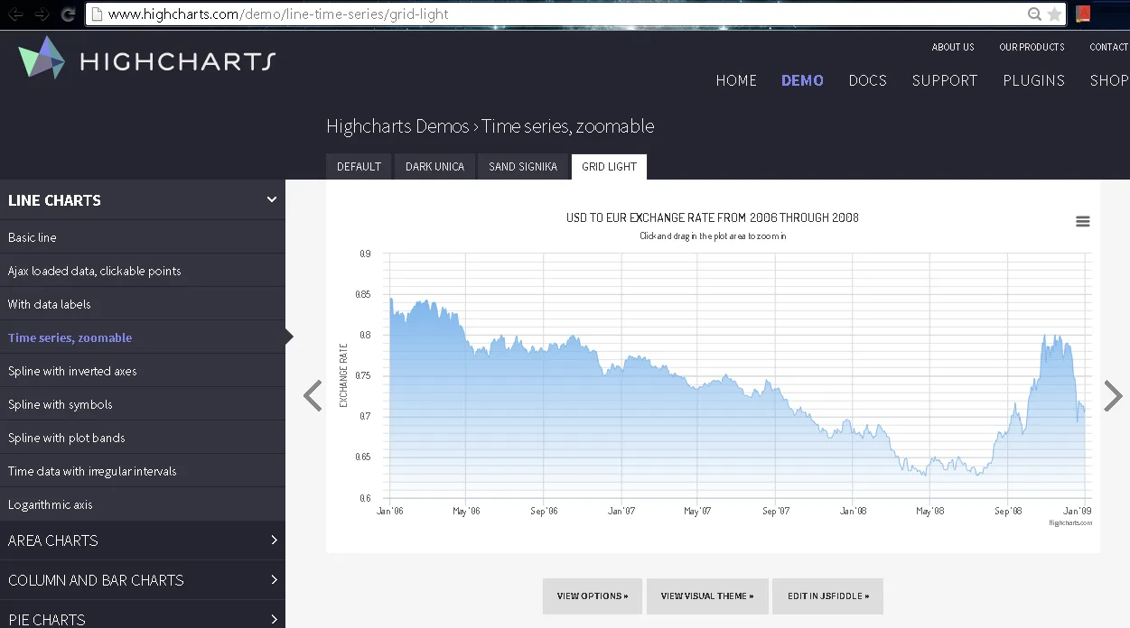This screenshot has width=1130, height=628.
Task: Go to next demo with right arrow
Action: pyautogui.click(x=1113, y=395)
